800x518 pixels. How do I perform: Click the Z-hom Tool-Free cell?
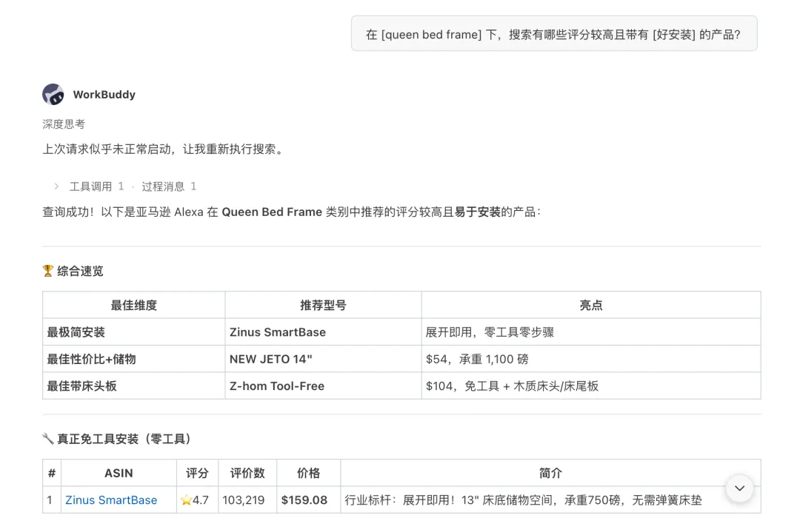pos(323,386)
